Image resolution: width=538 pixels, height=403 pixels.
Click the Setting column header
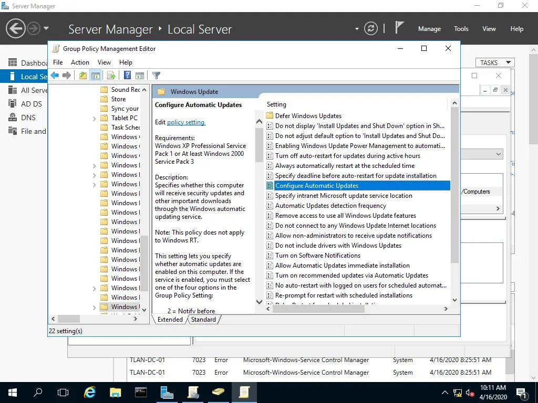356,104
